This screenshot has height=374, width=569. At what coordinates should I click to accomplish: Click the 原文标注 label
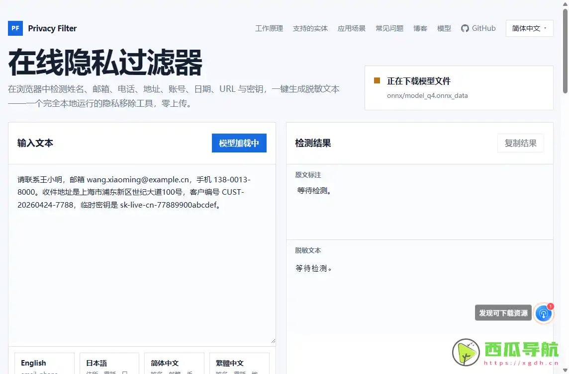308,175
